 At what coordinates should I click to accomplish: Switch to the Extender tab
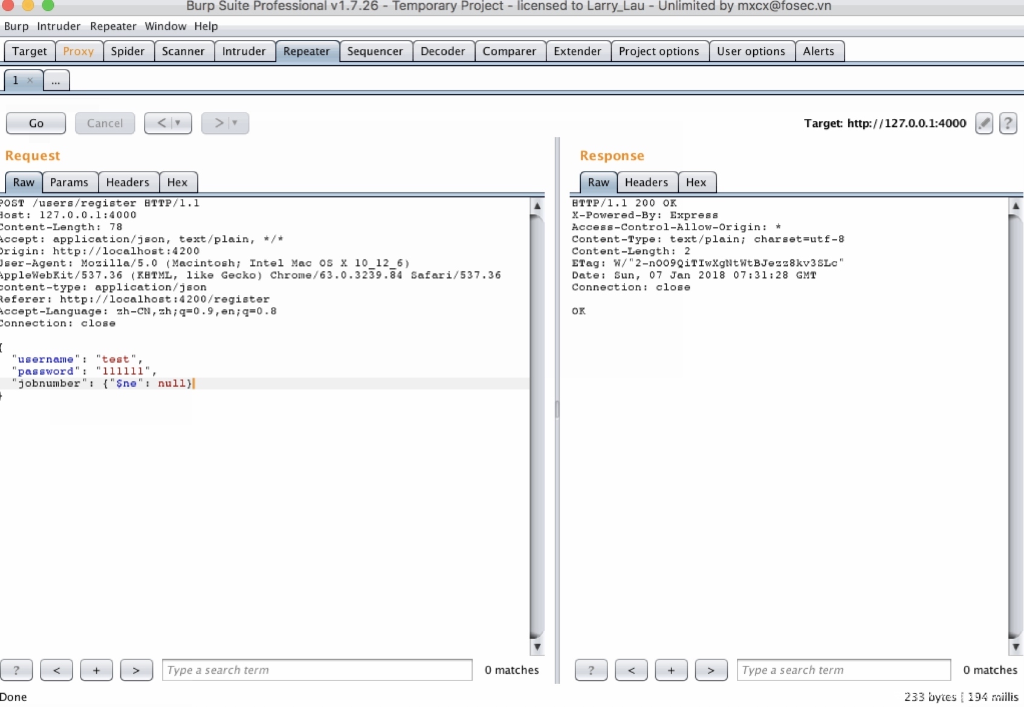(577, 51)
